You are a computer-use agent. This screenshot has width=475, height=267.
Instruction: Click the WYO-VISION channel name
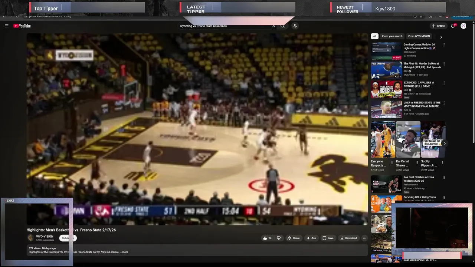pos(45,237)
